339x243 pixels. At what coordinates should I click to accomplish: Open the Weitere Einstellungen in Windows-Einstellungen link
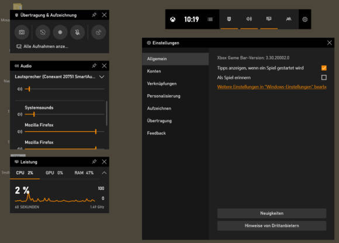(x=272, y=87)
